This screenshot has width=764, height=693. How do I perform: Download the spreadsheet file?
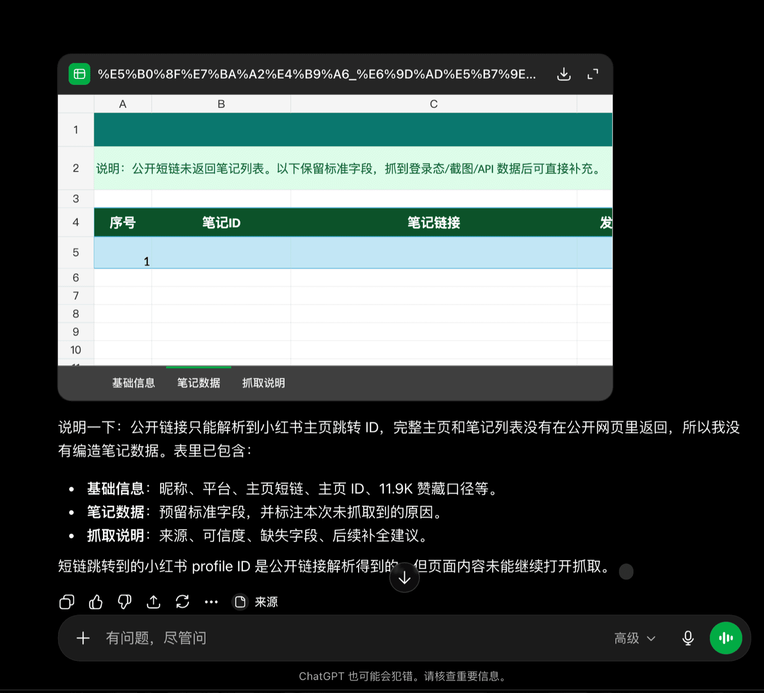pyautogui.click(x=564, y=74)
